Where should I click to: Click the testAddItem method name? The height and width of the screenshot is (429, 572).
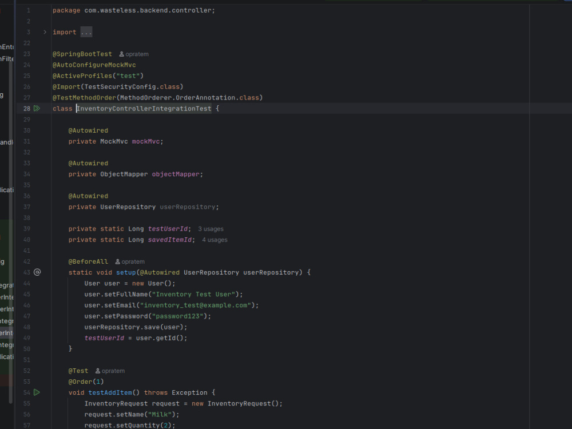(110, 392)
